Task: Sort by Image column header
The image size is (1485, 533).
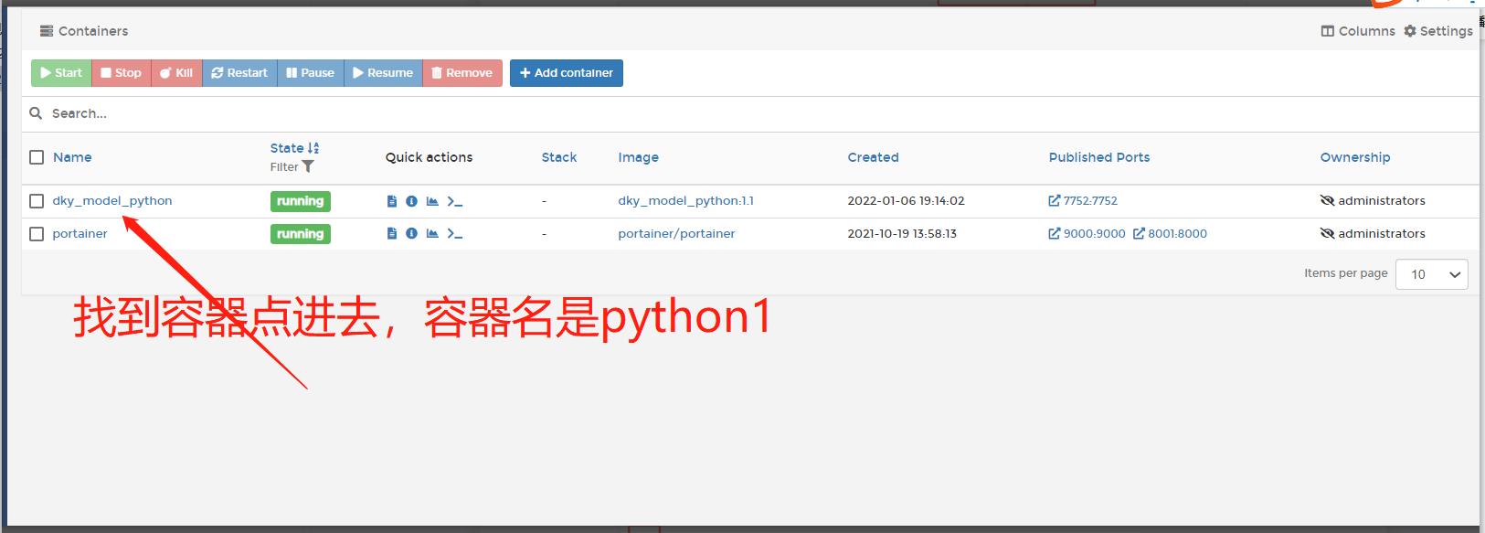Action: tap(638, 157)
